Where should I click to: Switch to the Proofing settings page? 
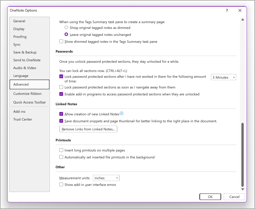(x=20, y=37)
